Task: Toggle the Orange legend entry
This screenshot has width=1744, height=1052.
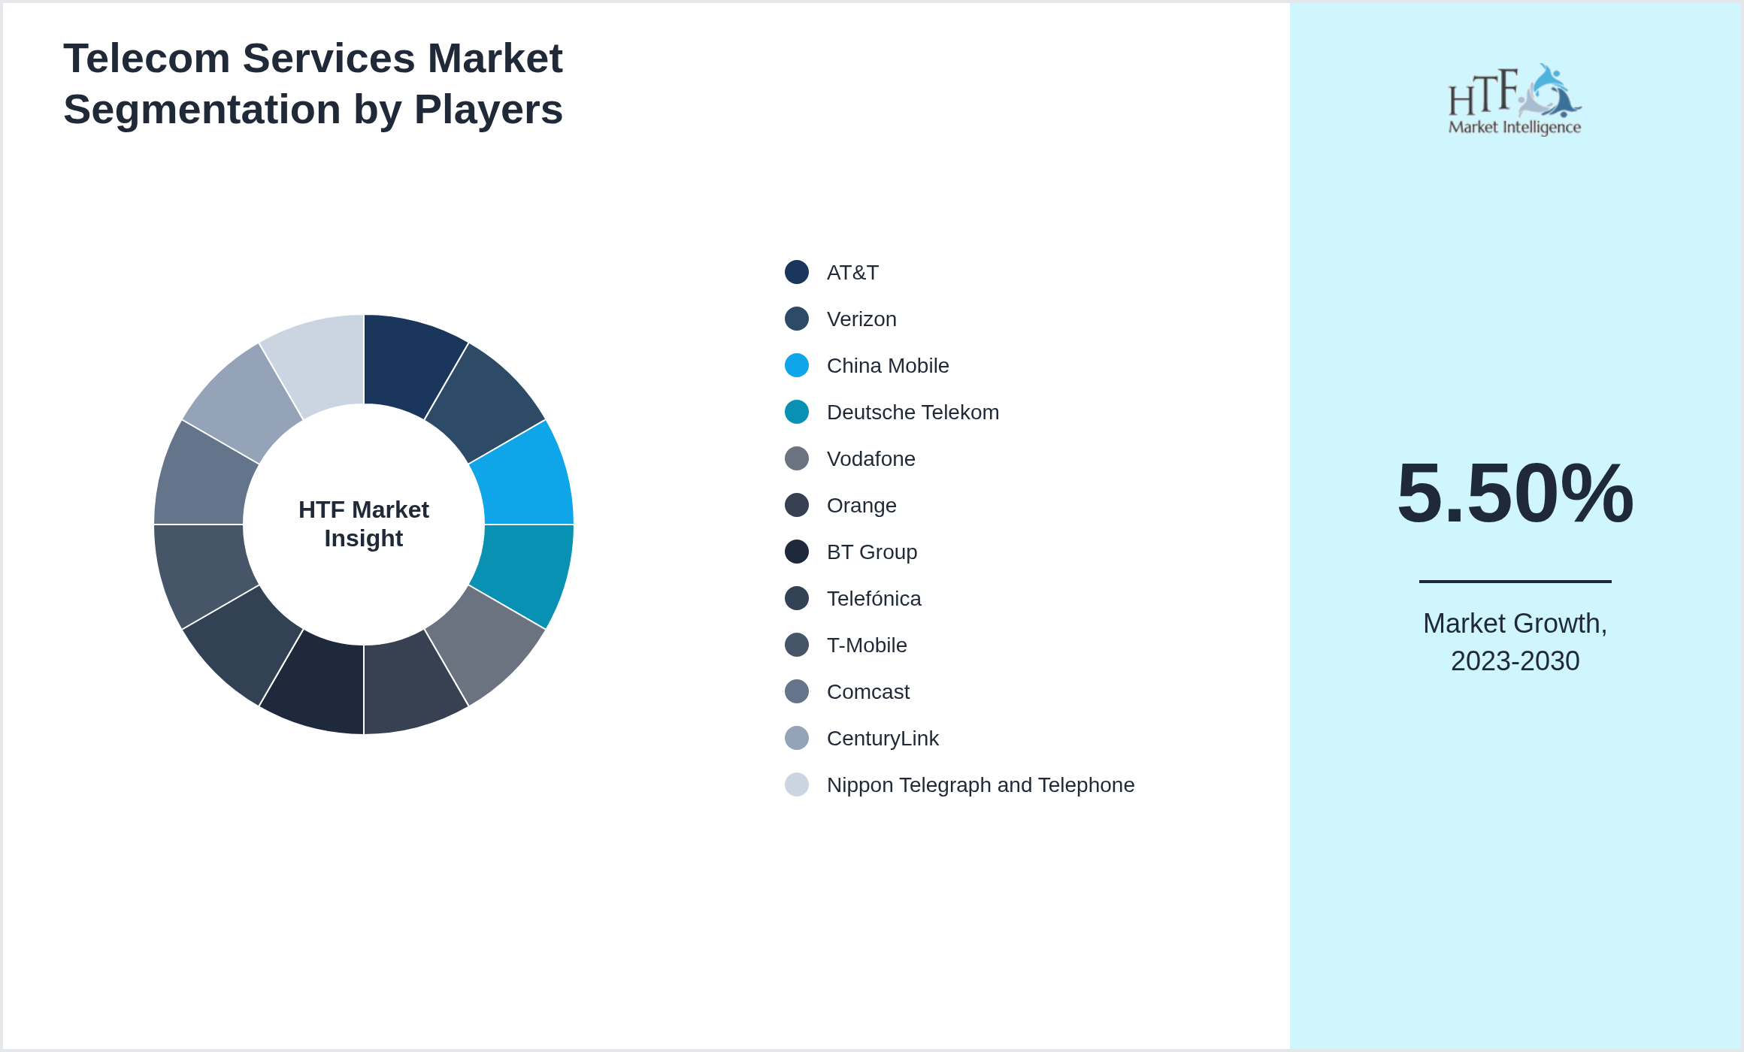Action: pyautogui.click(x=861, y=505)
